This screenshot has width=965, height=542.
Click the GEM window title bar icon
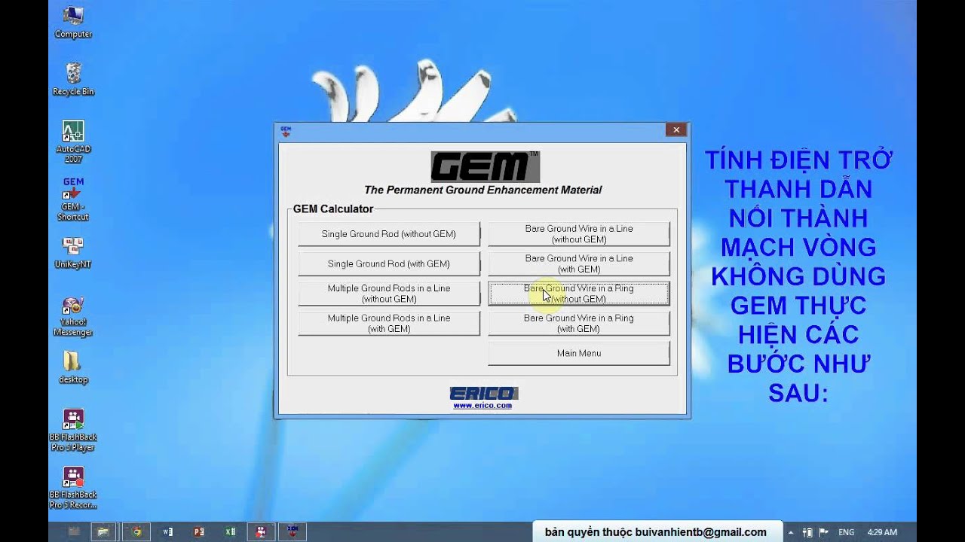tap(286, 130)
